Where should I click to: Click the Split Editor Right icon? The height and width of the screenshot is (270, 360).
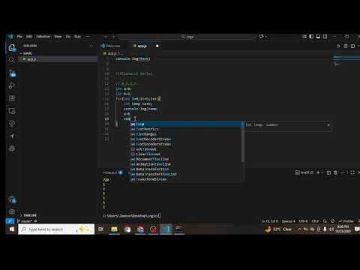pyautogui.click(x=352, y=46)
